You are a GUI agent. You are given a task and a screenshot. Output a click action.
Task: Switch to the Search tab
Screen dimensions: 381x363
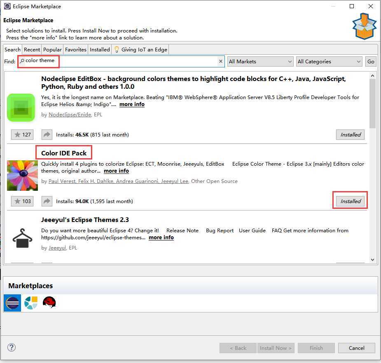(x=12, y=49)
